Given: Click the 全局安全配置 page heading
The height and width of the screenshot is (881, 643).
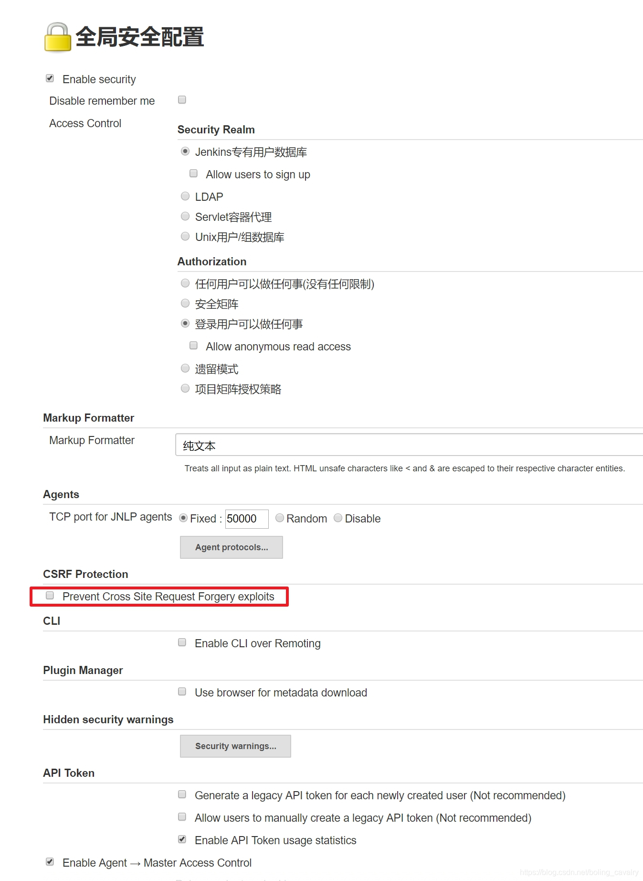Looking at the screenshot, I should pos(140,37).
